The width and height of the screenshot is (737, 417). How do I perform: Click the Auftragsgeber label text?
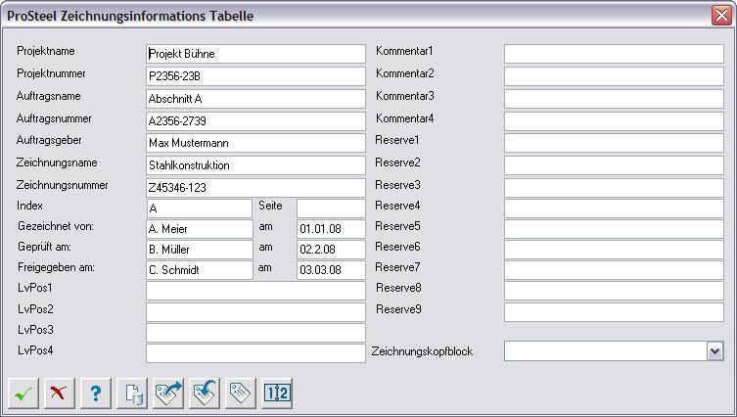(49, 140)
